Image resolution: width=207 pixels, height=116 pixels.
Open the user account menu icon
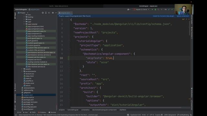pyautogui.click(x=128, y=9)
